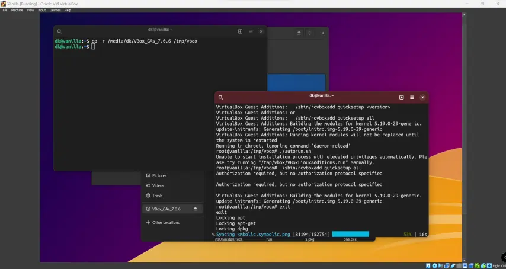The image size is (506, 269).
Task: Close the back terminal window
Action: coord(261,31)
